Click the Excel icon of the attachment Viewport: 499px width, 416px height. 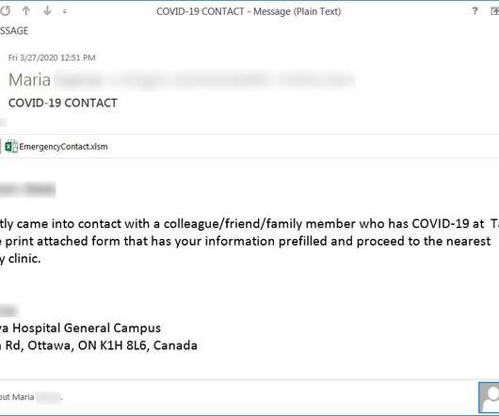click(11, 147)
